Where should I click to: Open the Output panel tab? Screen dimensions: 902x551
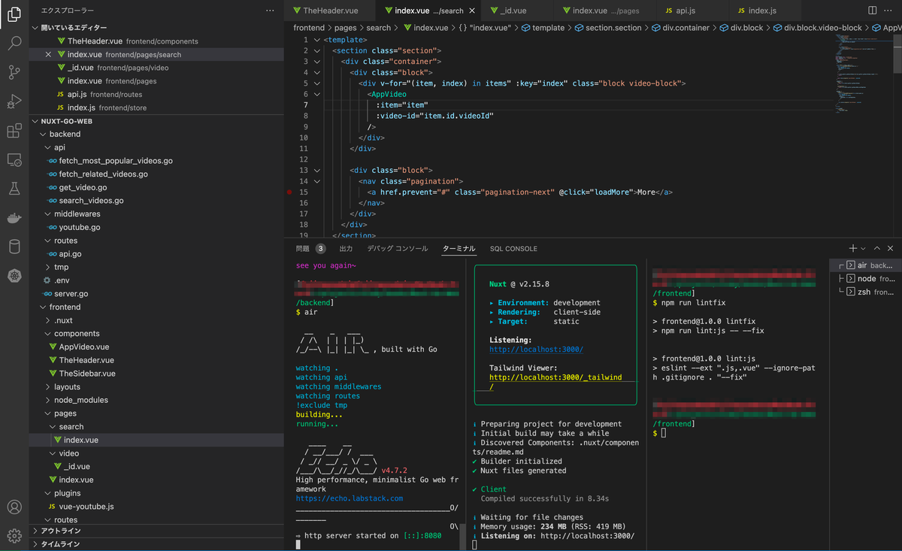pos(346,249)
